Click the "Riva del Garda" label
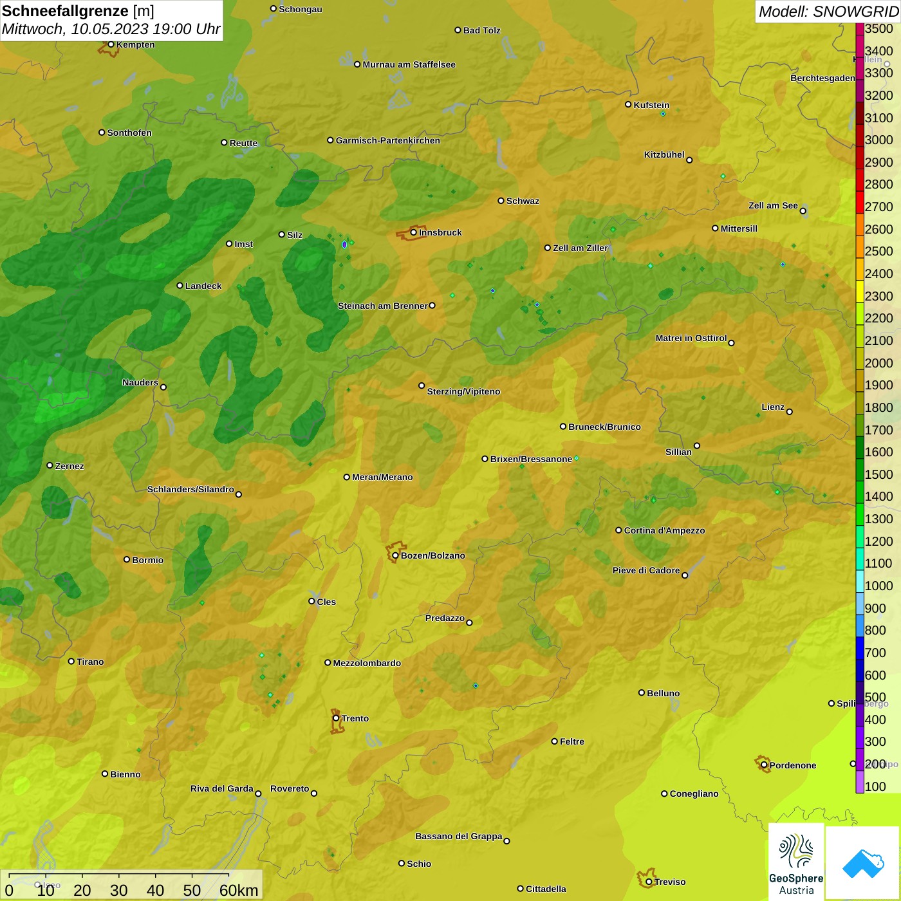901x901 pixels. coord(222,788)
